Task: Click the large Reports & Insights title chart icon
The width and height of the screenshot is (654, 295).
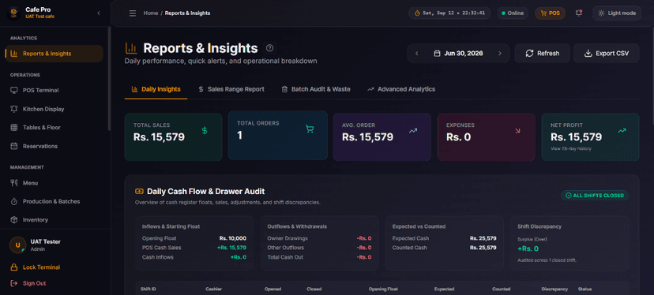Action: [131, 48]
